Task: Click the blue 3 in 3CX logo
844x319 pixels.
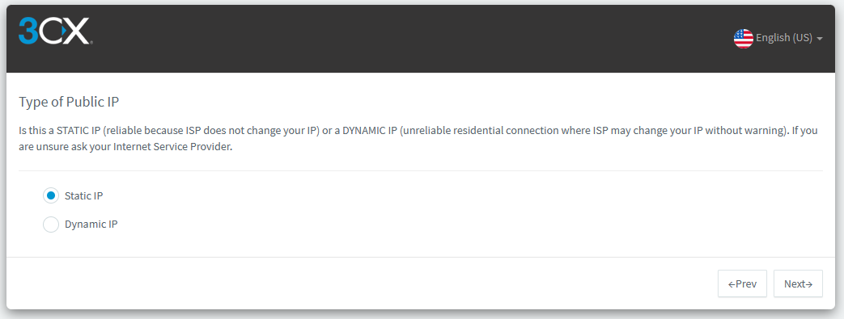Action: (28, 31)
